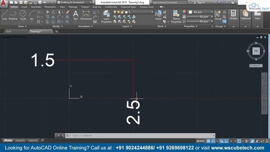Expand the Modify panel dropdown
This screenshot has height=152, width=270.
click(x=58, y=26)
